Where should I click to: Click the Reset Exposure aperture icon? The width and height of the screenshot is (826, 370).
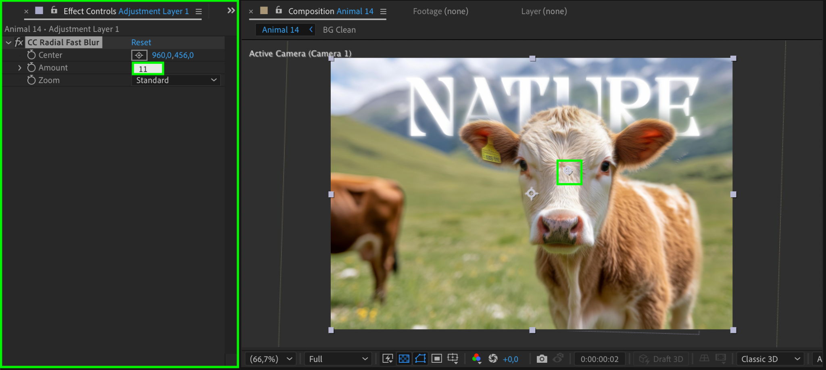coord(493,359)
